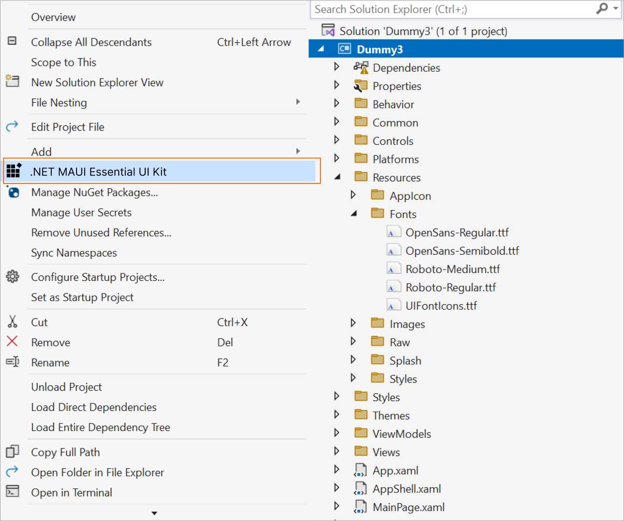
Task: Click the Open in Terminal icon
Action: pos(12,491)
